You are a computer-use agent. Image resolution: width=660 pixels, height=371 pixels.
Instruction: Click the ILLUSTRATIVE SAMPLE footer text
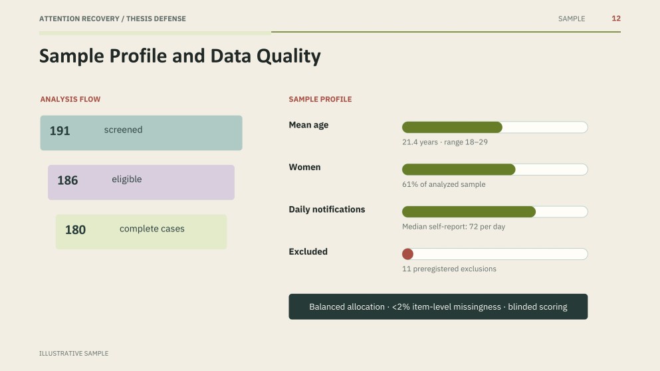(x=74, y=353)
